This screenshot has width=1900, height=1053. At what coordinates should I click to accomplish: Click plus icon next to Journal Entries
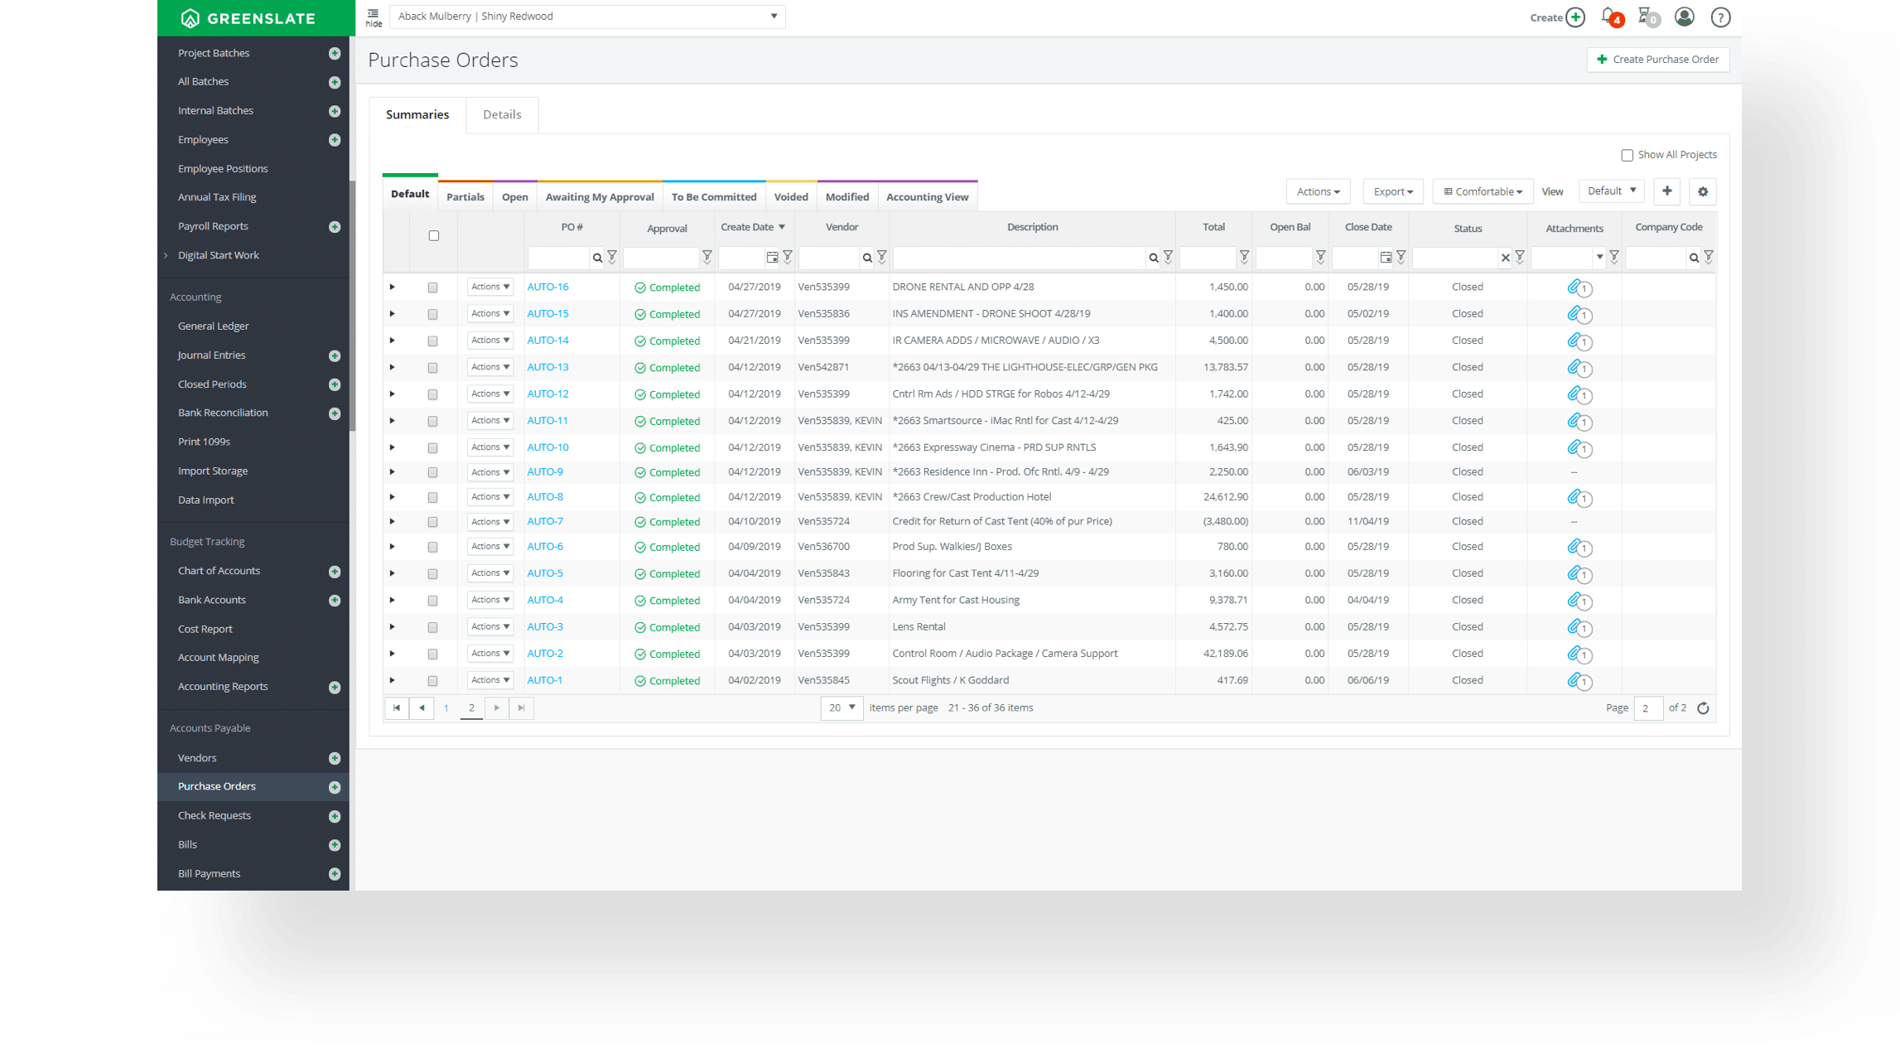335,356
